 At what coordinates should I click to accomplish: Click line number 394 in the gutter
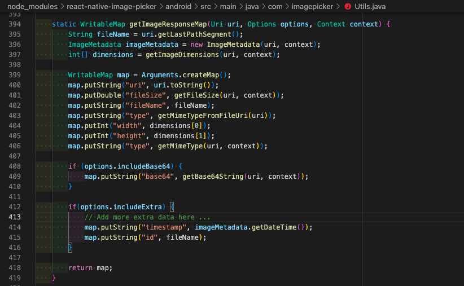click(15, 24)
